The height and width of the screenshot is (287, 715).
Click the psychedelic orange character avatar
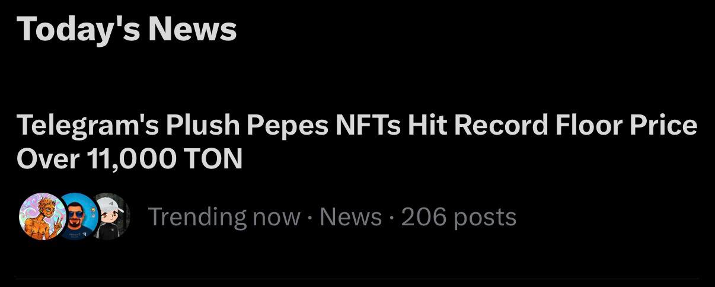pyautogui.click(x=40, y=217)
